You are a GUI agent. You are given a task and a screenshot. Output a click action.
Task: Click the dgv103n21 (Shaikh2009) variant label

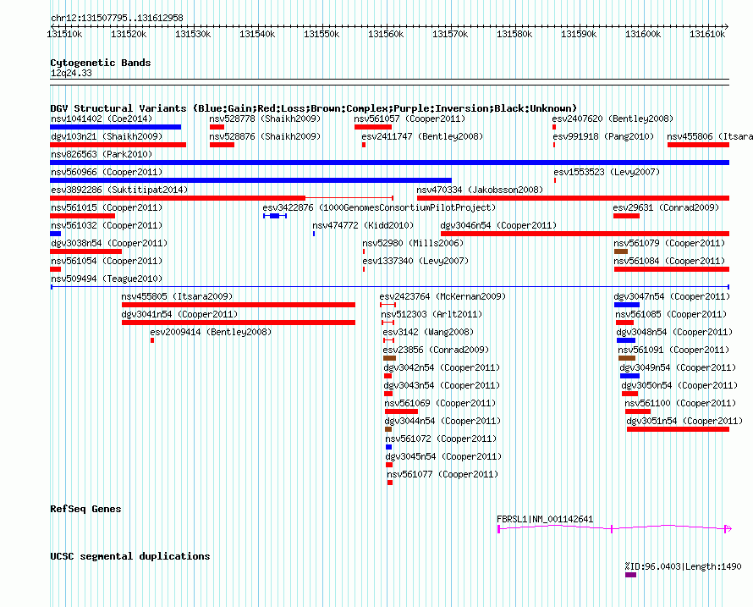pos(107,136)
